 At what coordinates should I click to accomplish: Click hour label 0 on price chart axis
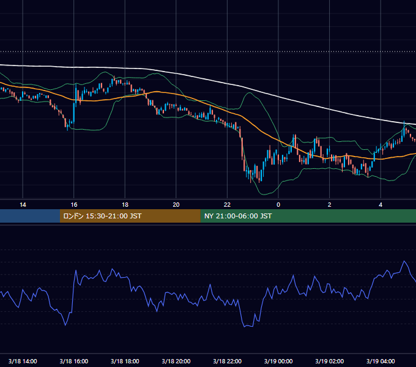tap(278, 205)
